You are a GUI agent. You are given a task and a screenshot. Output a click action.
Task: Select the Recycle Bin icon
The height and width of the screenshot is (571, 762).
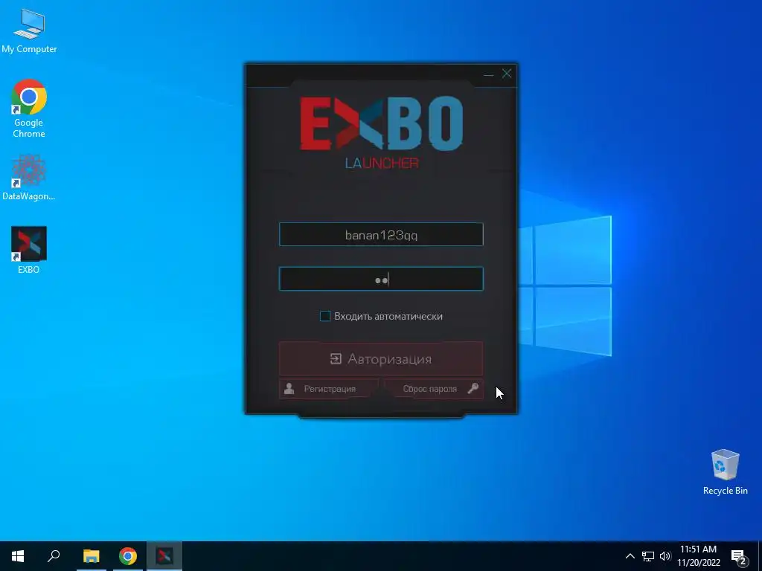coord(725,471)
